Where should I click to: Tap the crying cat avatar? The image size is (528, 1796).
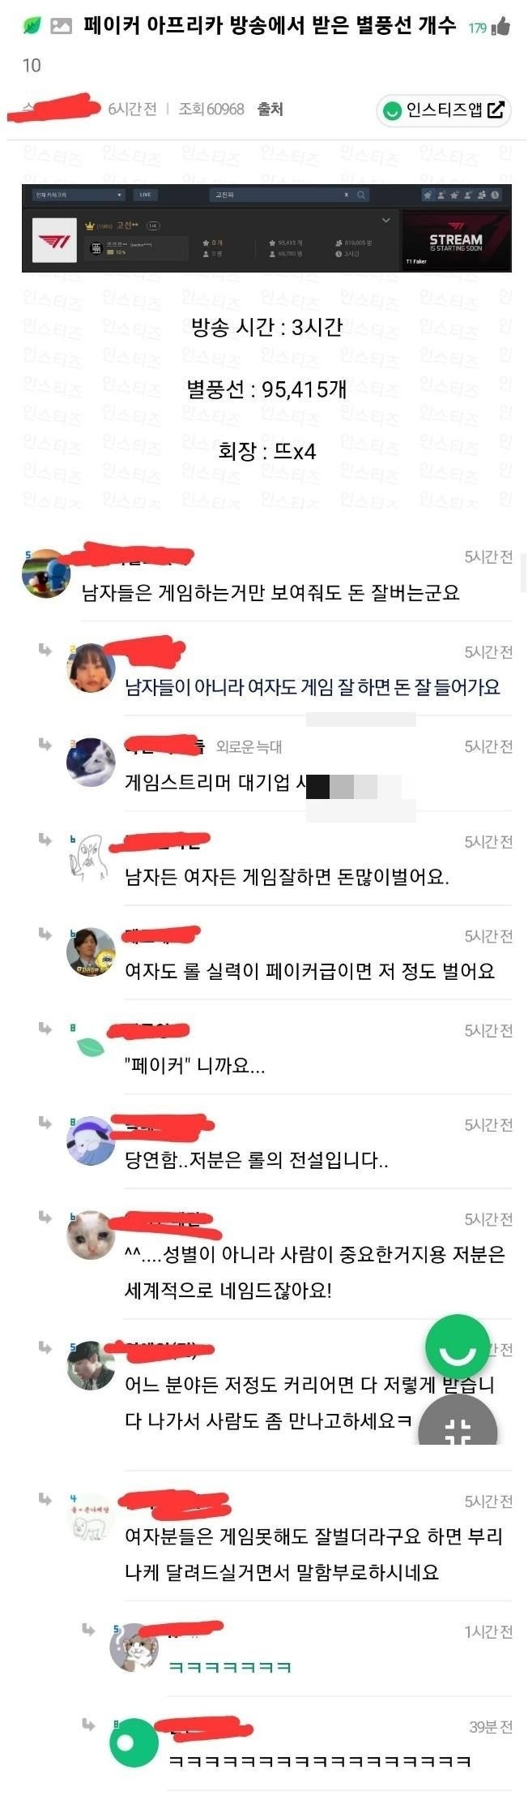(90, 1235)
